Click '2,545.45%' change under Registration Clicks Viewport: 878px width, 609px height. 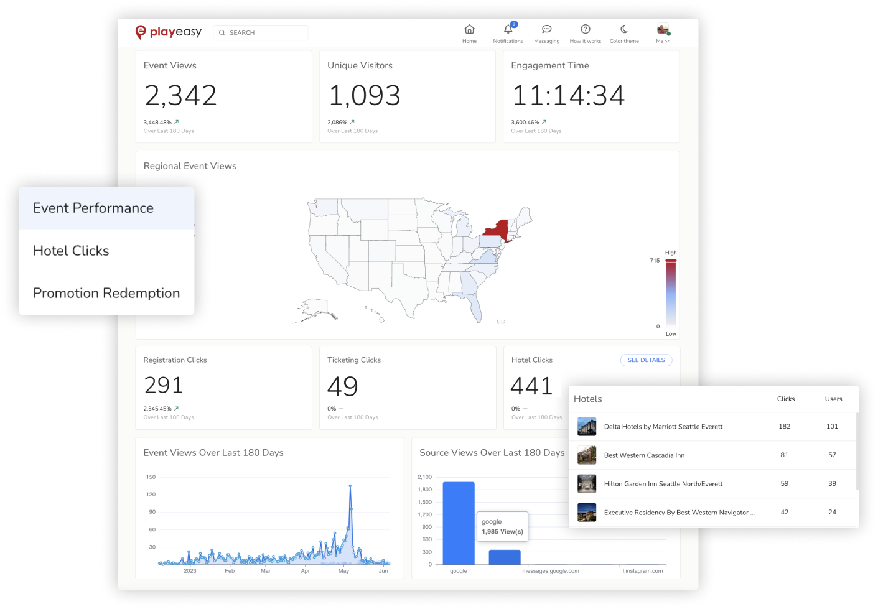(x=157, y=409)
